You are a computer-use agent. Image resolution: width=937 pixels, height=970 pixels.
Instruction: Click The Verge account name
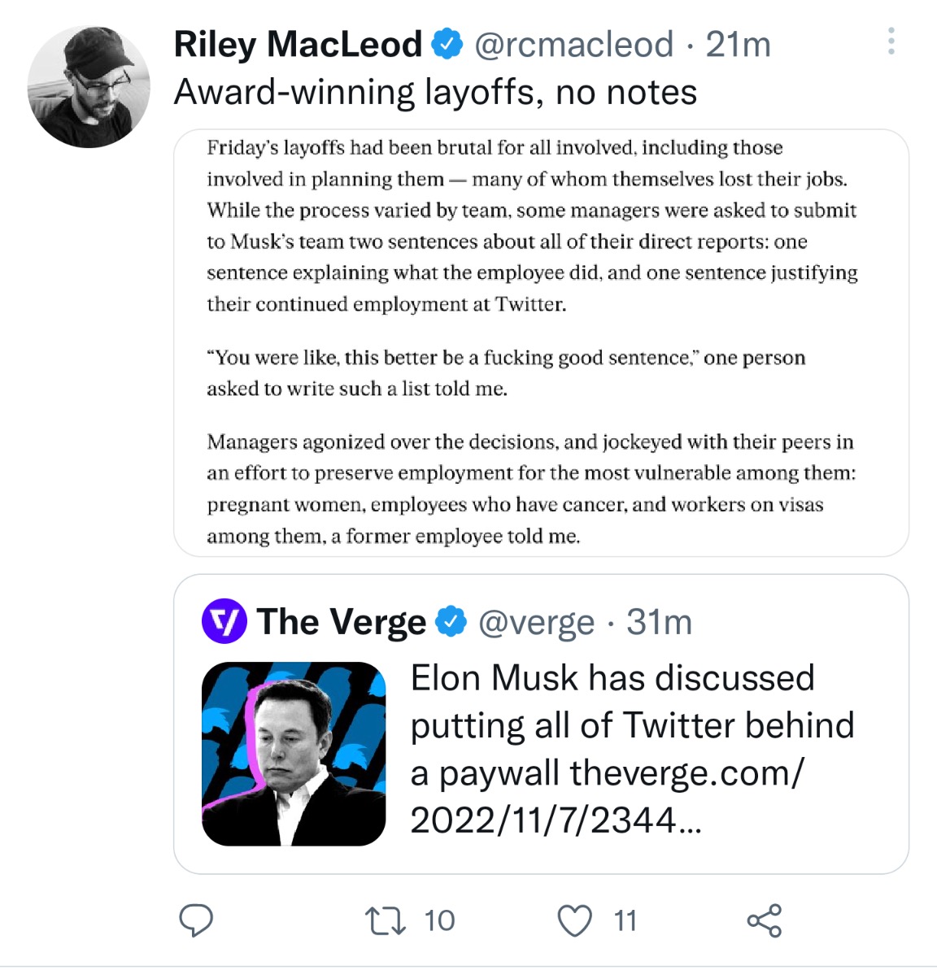point(341,622)
